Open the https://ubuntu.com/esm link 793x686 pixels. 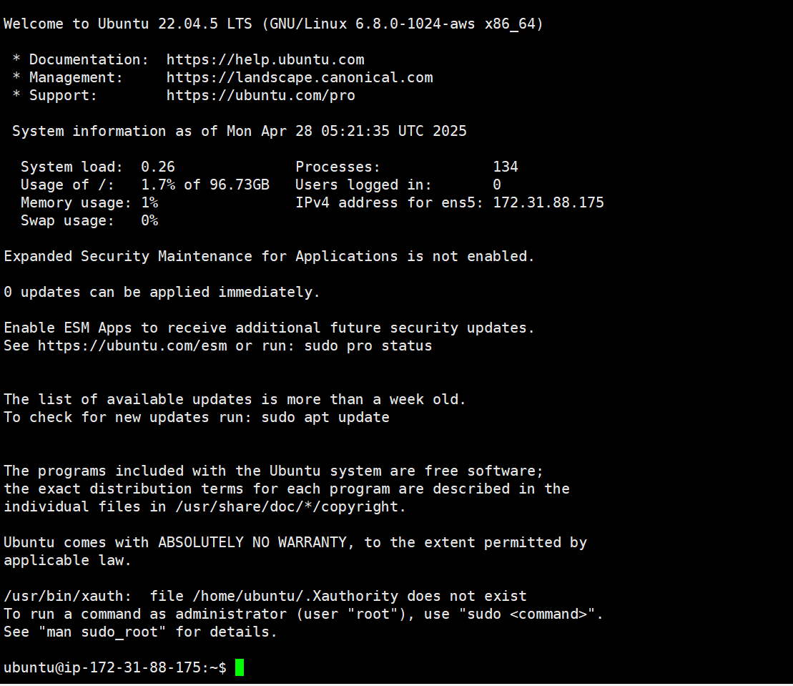132,346
